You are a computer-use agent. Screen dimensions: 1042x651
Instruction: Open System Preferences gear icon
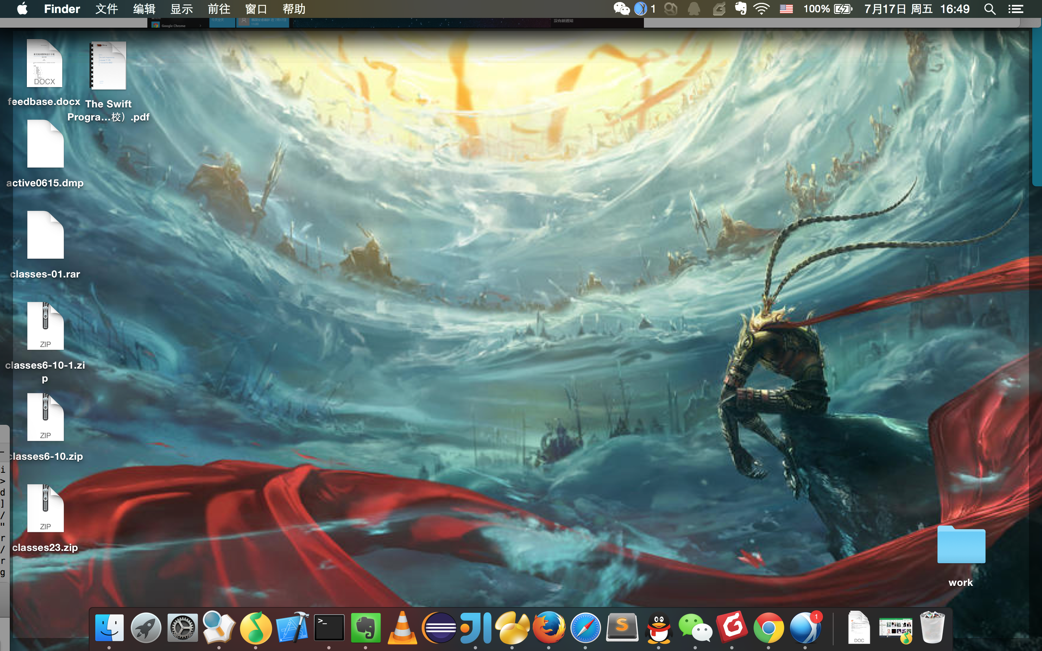[182, 629]
